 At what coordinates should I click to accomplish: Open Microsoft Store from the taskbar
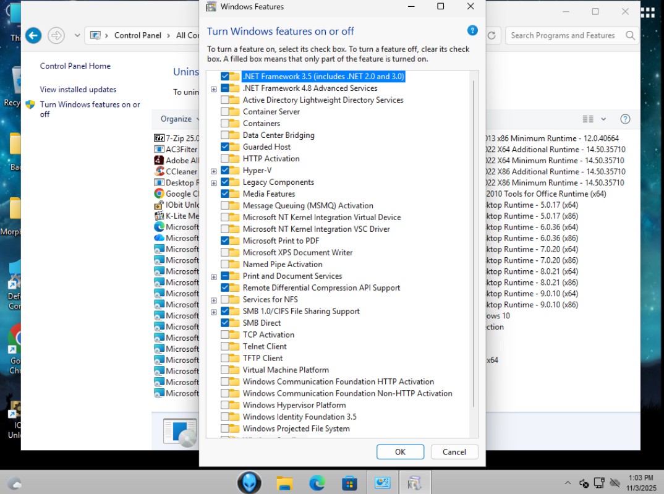pyautogui.click(x=349, y=483)
